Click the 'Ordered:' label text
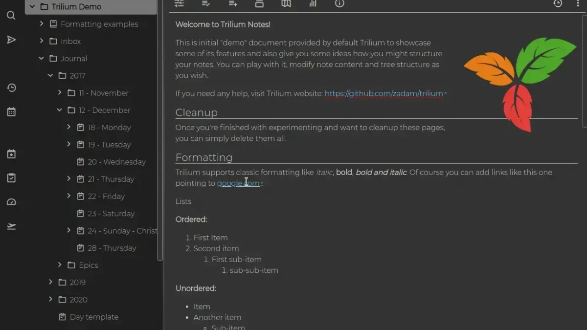 [x=191, y=220]
